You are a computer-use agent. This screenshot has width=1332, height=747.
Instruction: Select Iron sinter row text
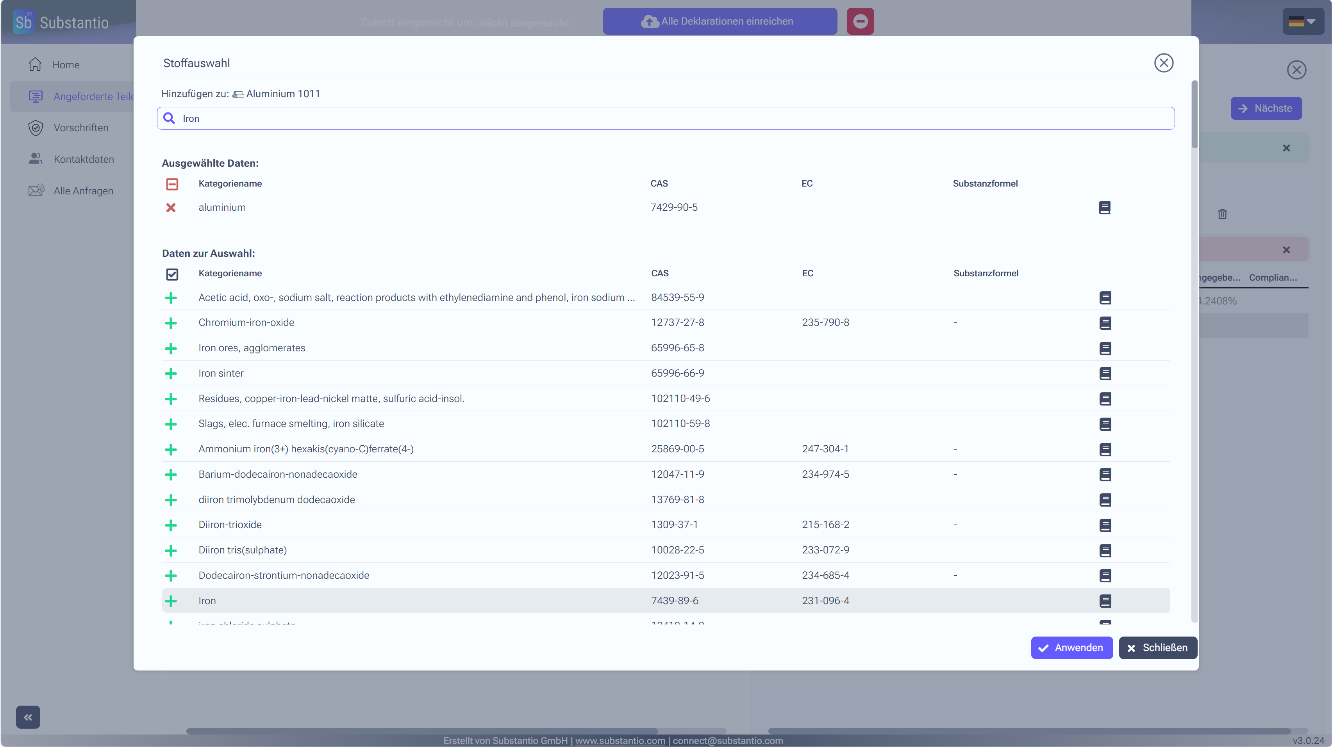tap(221, 373)
